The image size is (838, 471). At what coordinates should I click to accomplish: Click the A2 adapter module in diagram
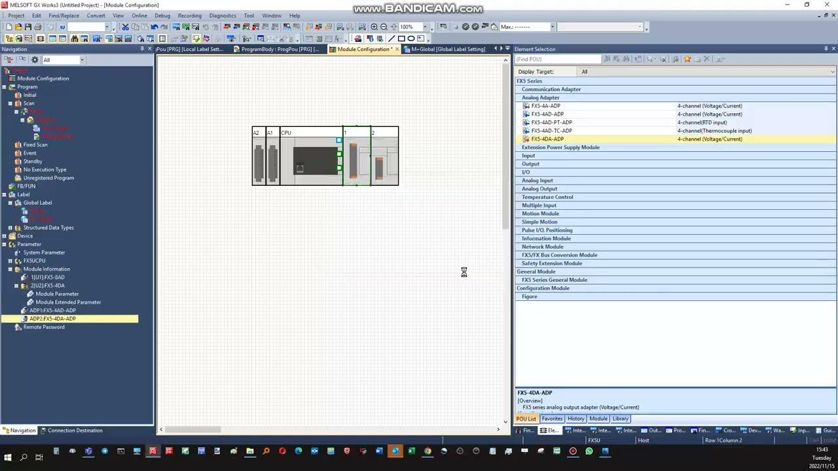(259, 156)
